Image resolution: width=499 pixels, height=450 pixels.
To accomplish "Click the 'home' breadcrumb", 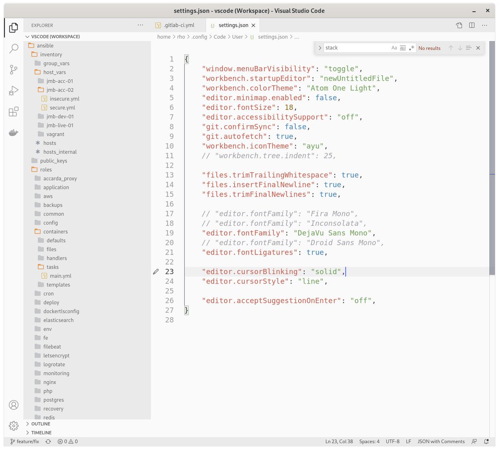I will coord(164,37).
